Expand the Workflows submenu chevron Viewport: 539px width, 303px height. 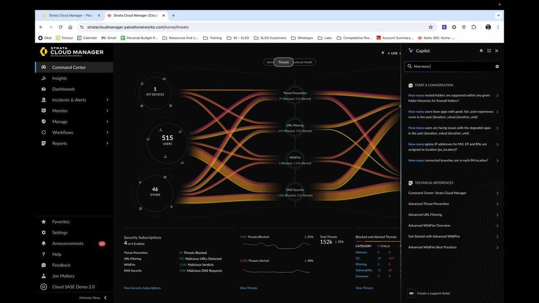click(107, 132)
